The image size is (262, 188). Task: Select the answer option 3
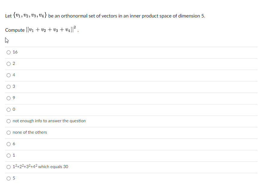pyautogui.click(x=9, y=86)
